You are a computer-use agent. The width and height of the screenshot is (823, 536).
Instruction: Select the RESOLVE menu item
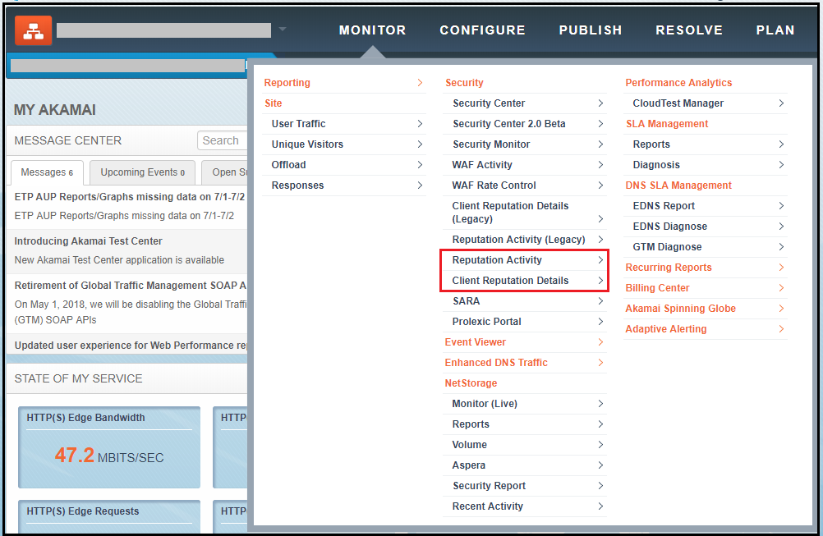(x=688, y=30)
